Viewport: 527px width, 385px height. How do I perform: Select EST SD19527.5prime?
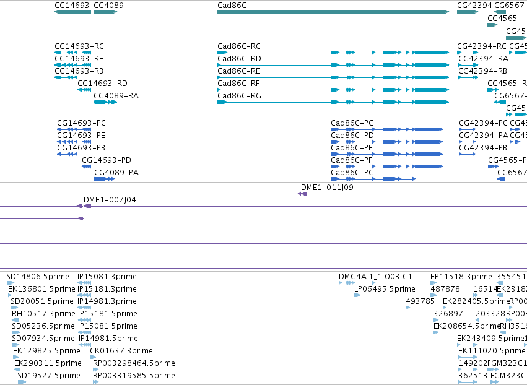pyautogui.click(x=22, y=382)
